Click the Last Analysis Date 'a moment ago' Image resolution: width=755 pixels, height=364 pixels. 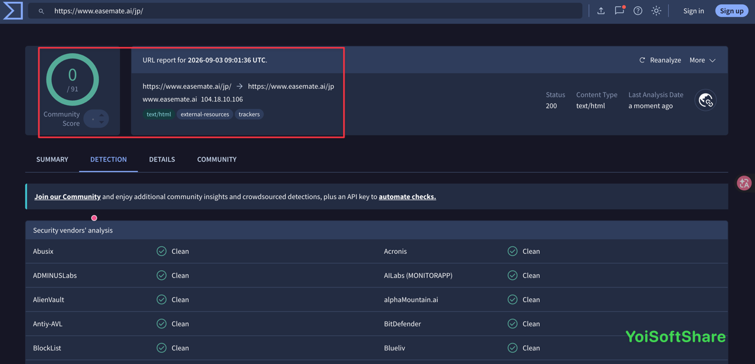pyautogui.click(x=651, y=106)
